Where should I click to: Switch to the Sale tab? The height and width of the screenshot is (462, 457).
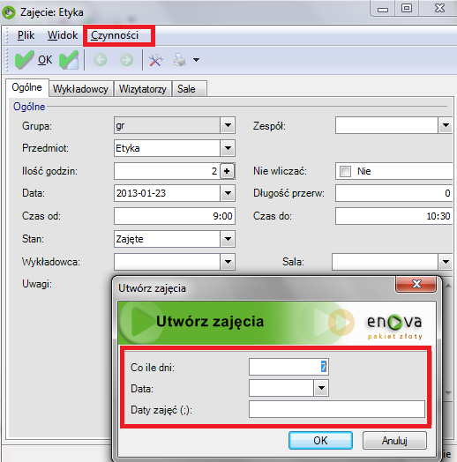tap(189, 89)
